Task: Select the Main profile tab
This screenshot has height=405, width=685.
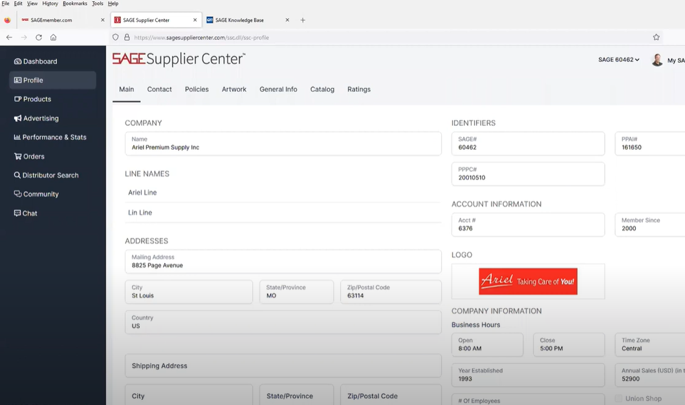Action: (x=127, y=90)
